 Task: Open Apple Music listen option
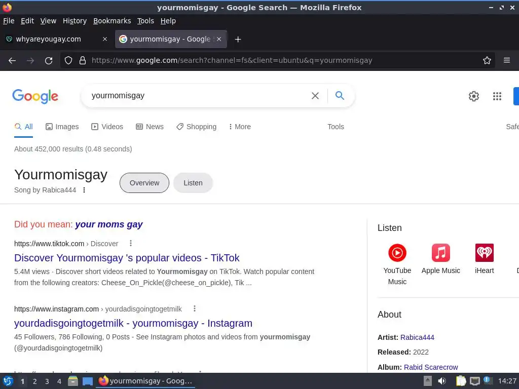pos(441,259)
